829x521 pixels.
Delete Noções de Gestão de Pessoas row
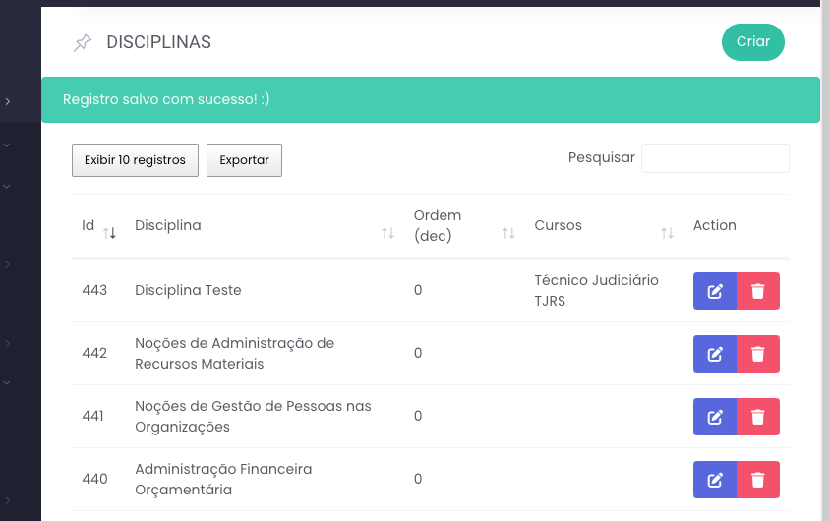point(758,417)
